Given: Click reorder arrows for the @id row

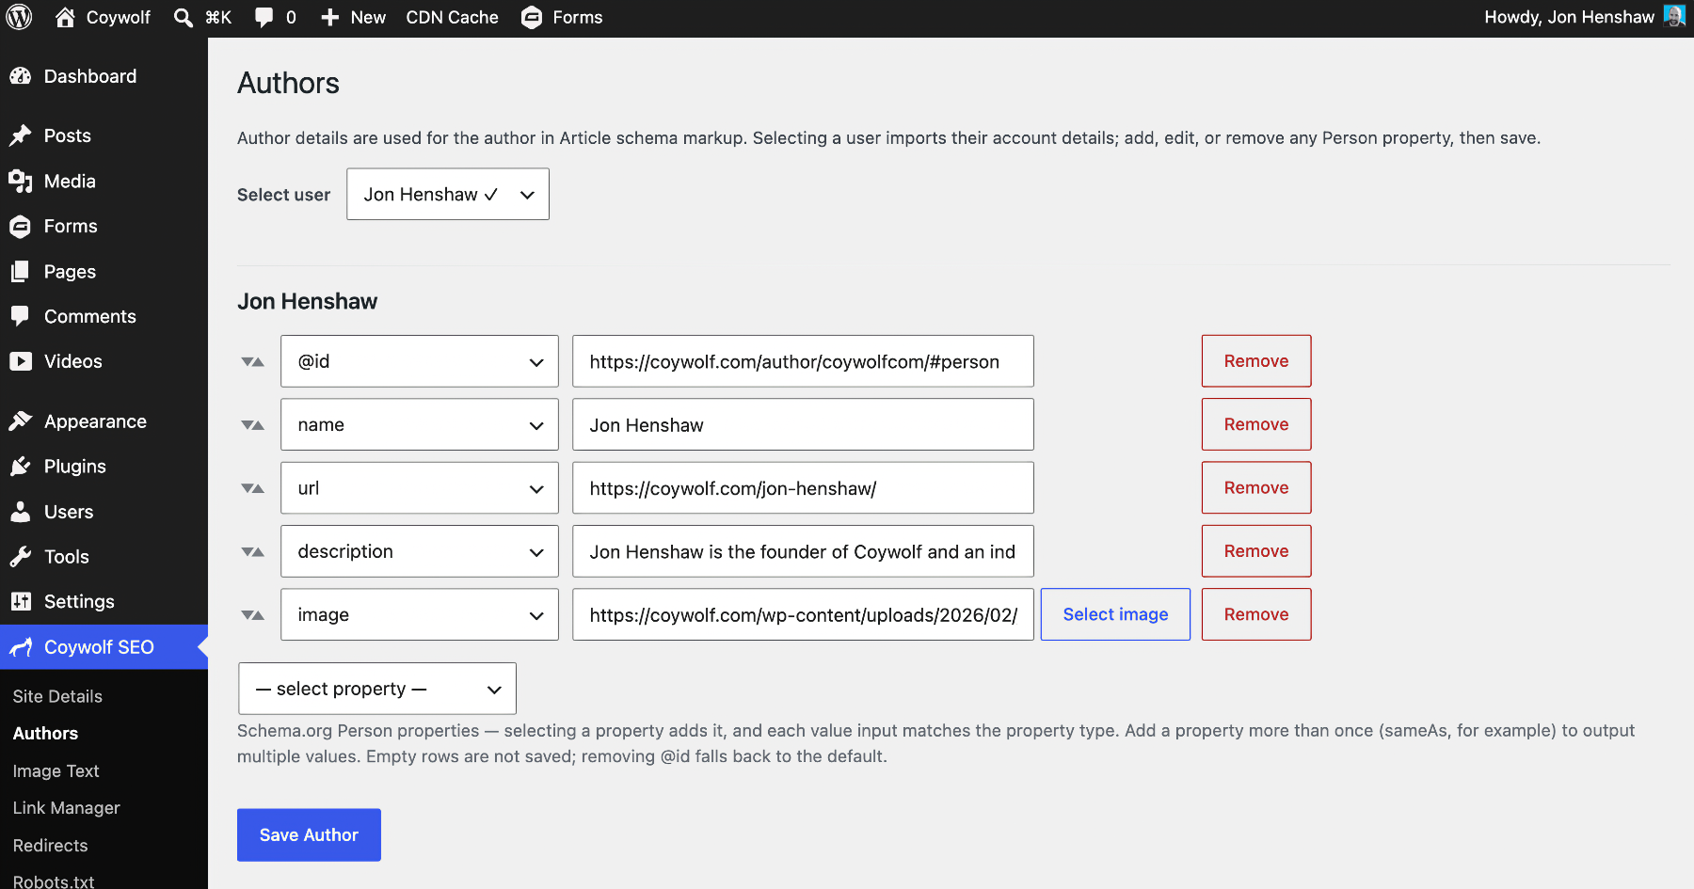Looking at the screenshot, I should [x=252, y=361].
